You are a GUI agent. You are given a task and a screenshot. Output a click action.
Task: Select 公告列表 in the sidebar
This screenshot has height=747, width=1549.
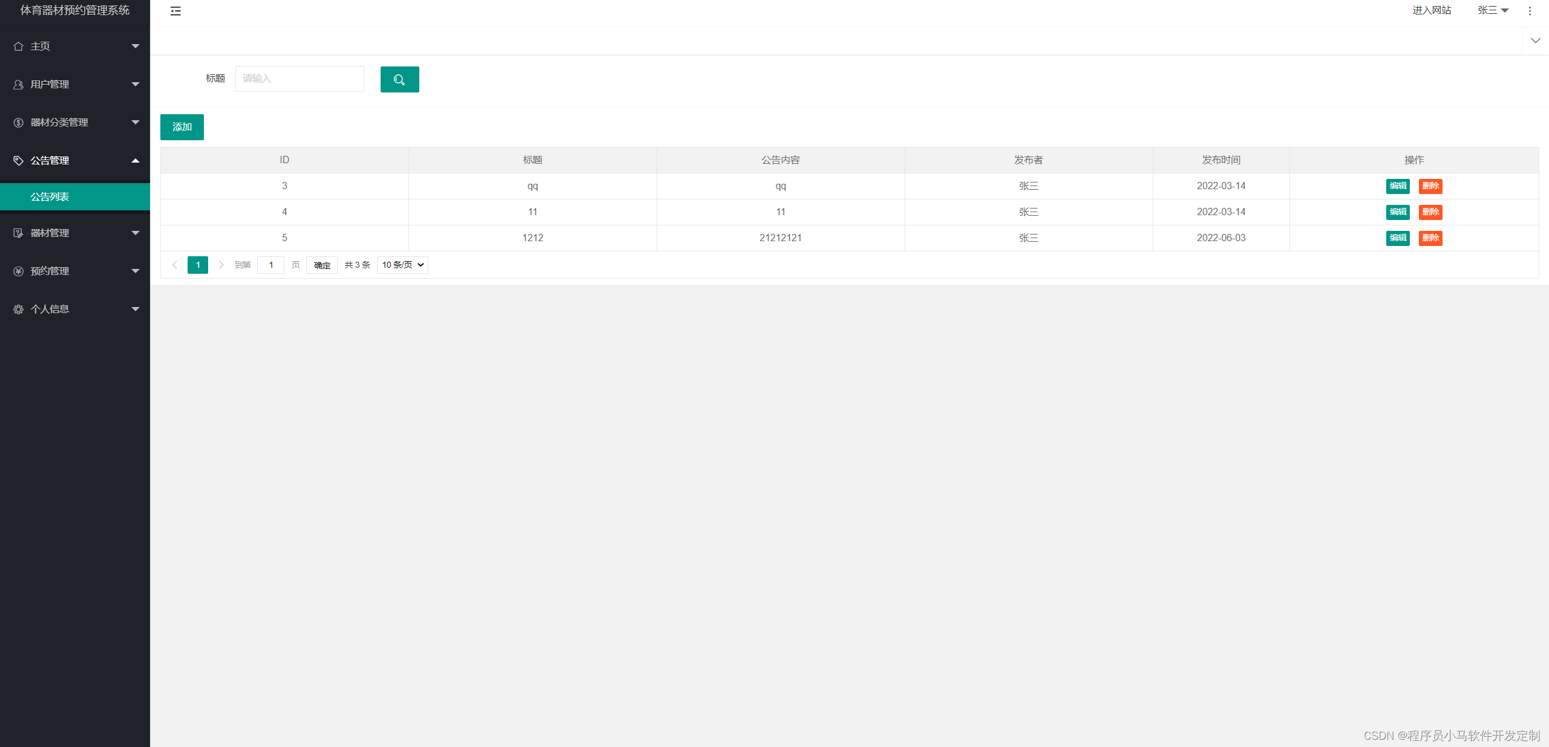coord(50,197)
